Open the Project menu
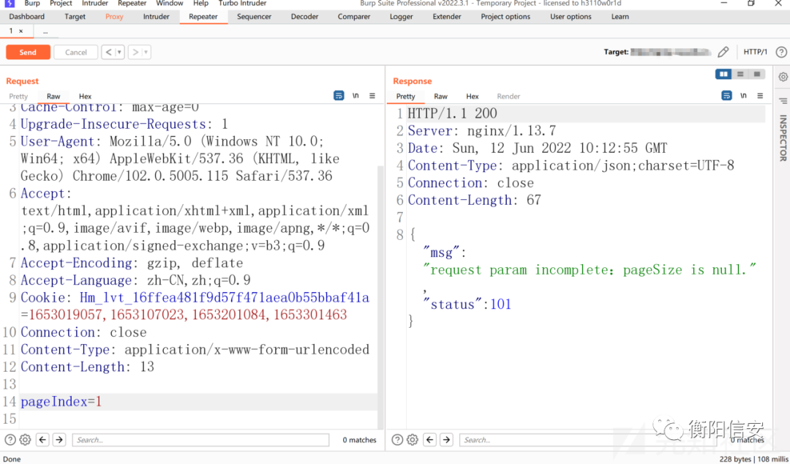Screen dimensions: 790x464 [x=61, y=4]
